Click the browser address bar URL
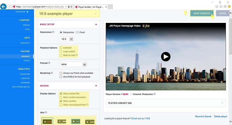 click(x=40, y=7)
